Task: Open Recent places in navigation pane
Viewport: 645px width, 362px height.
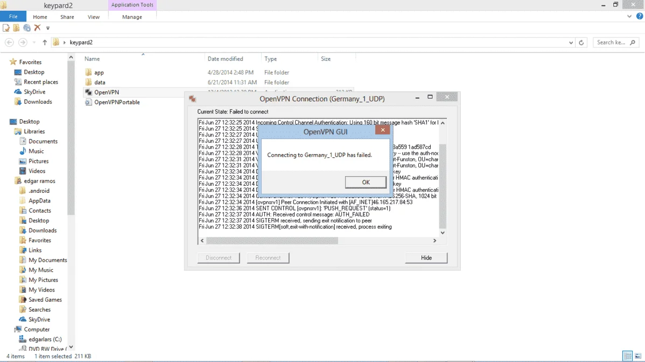Action: (x=41, y=82)
